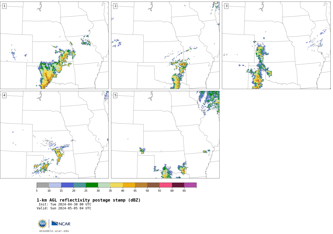Click the colorbar tick label 35
Image resolution: width=333 pixels, height=234 pixels.
click(x=110, y=191)
